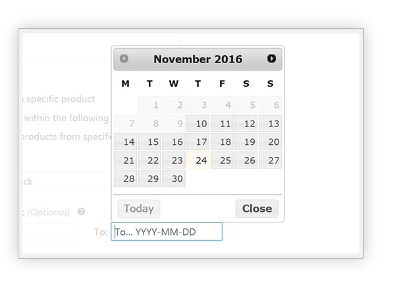Focus the To date input field
Viewport: 395px width, 287px height.
167,232
